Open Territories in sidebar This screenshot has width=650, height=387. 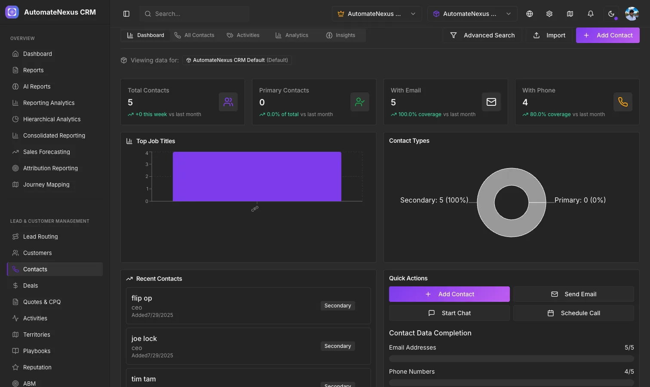[x=55, y=335]
